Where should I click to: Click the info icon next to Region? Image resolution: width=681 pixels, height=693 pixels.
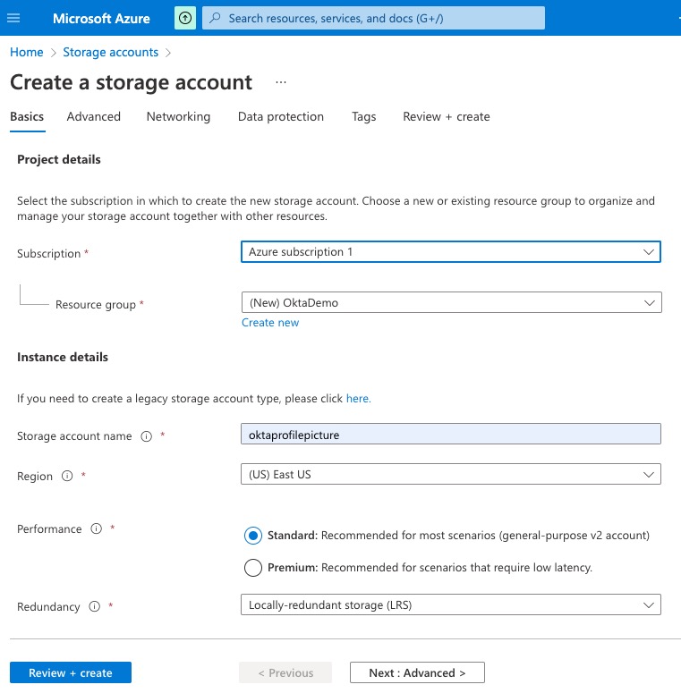(x=67, y=477)
